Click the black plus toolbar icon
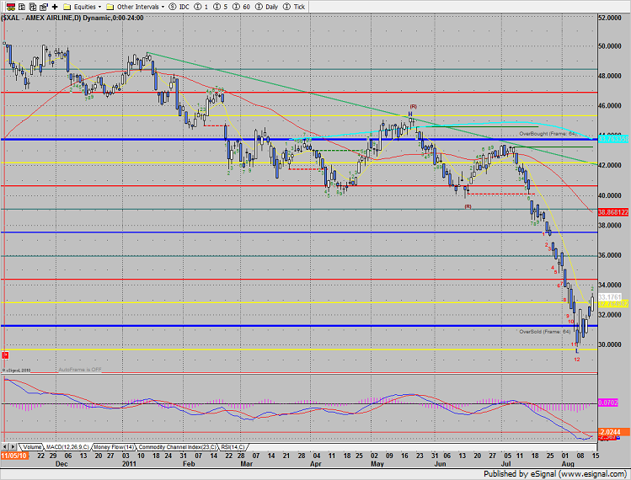Viewport: 631px width, 480px height. (55, 7)
